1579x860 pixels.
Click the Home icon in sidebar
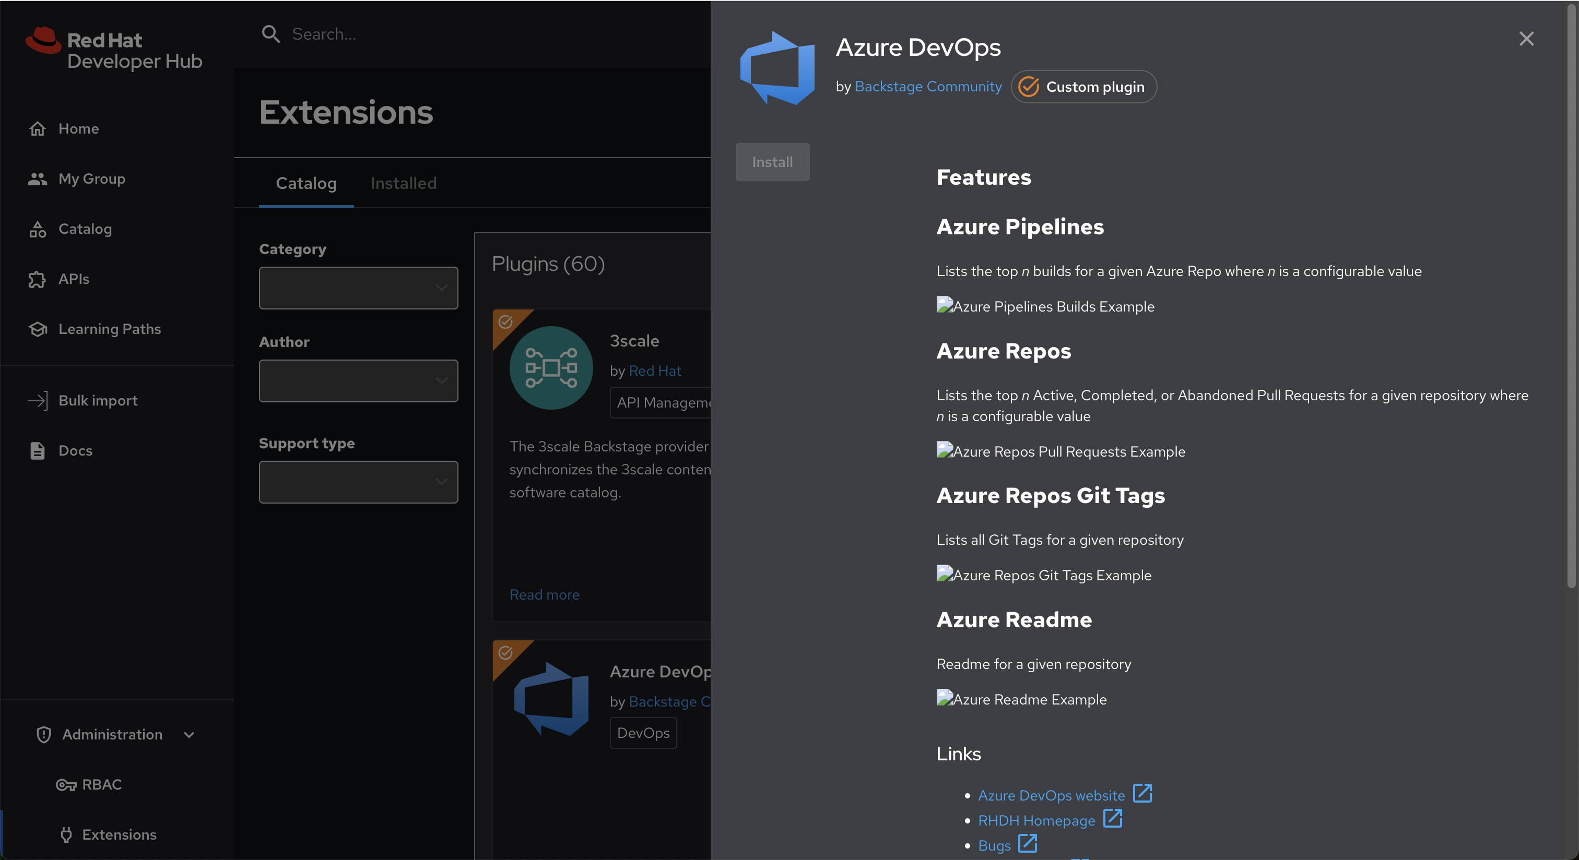38,128
